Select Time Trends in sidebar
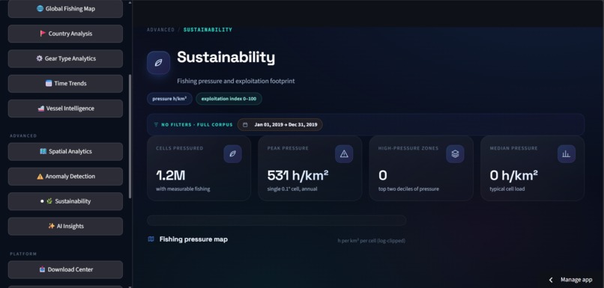 (x=65, y=84)
